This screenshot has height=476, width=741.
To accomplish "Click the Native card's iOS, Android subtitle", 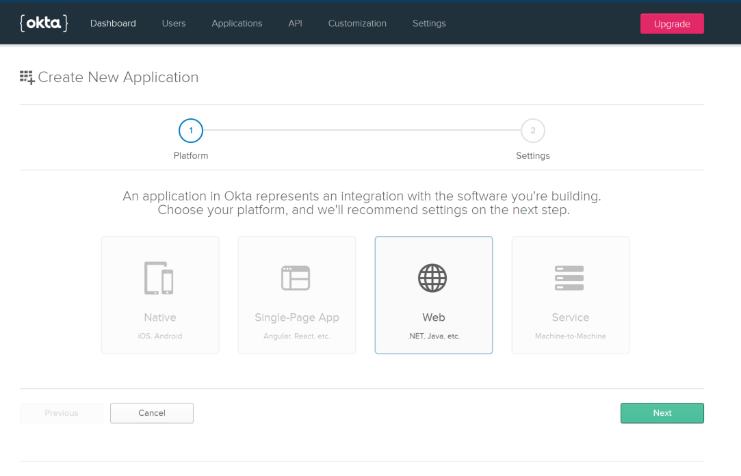I will point(160,336).
